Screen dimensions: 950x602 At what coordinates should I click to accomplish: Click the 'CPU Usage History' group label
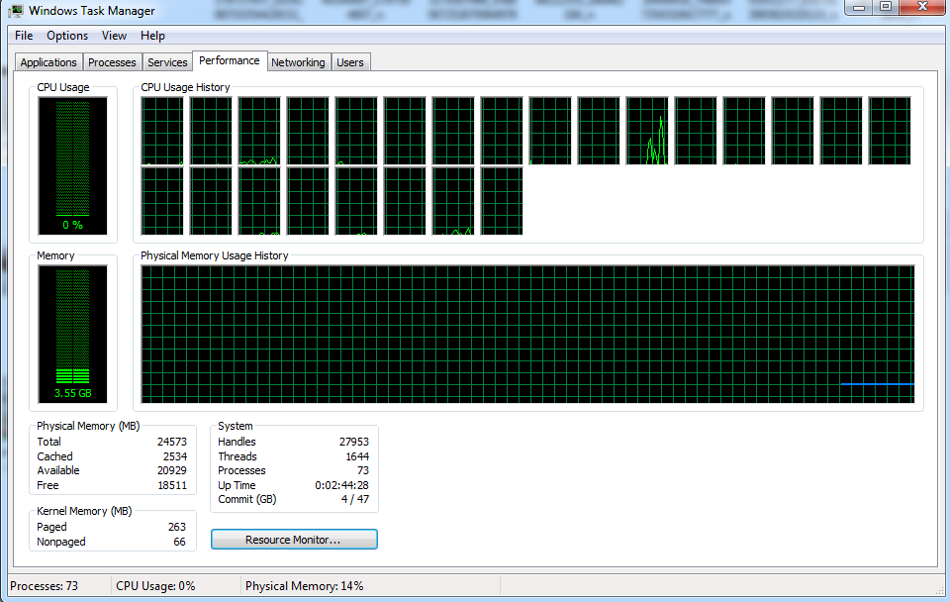[x=185, y=87]
